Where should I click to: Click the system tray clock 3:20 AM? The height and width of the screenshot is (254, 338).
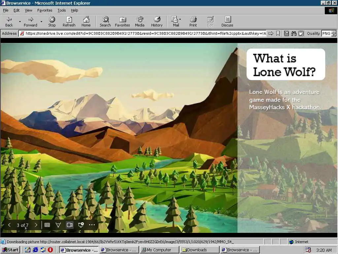click(x=324, y=250)
